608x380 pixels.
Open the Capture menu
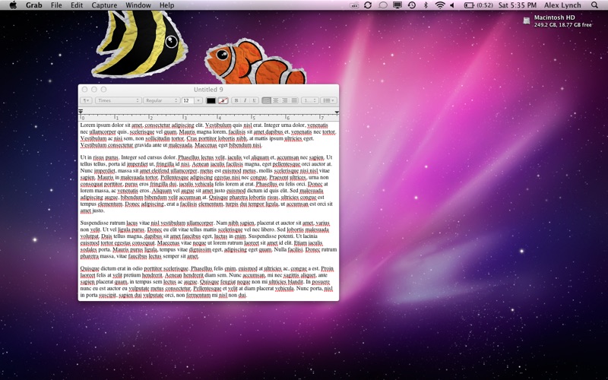pyautogui.click(x=104, y=5)
